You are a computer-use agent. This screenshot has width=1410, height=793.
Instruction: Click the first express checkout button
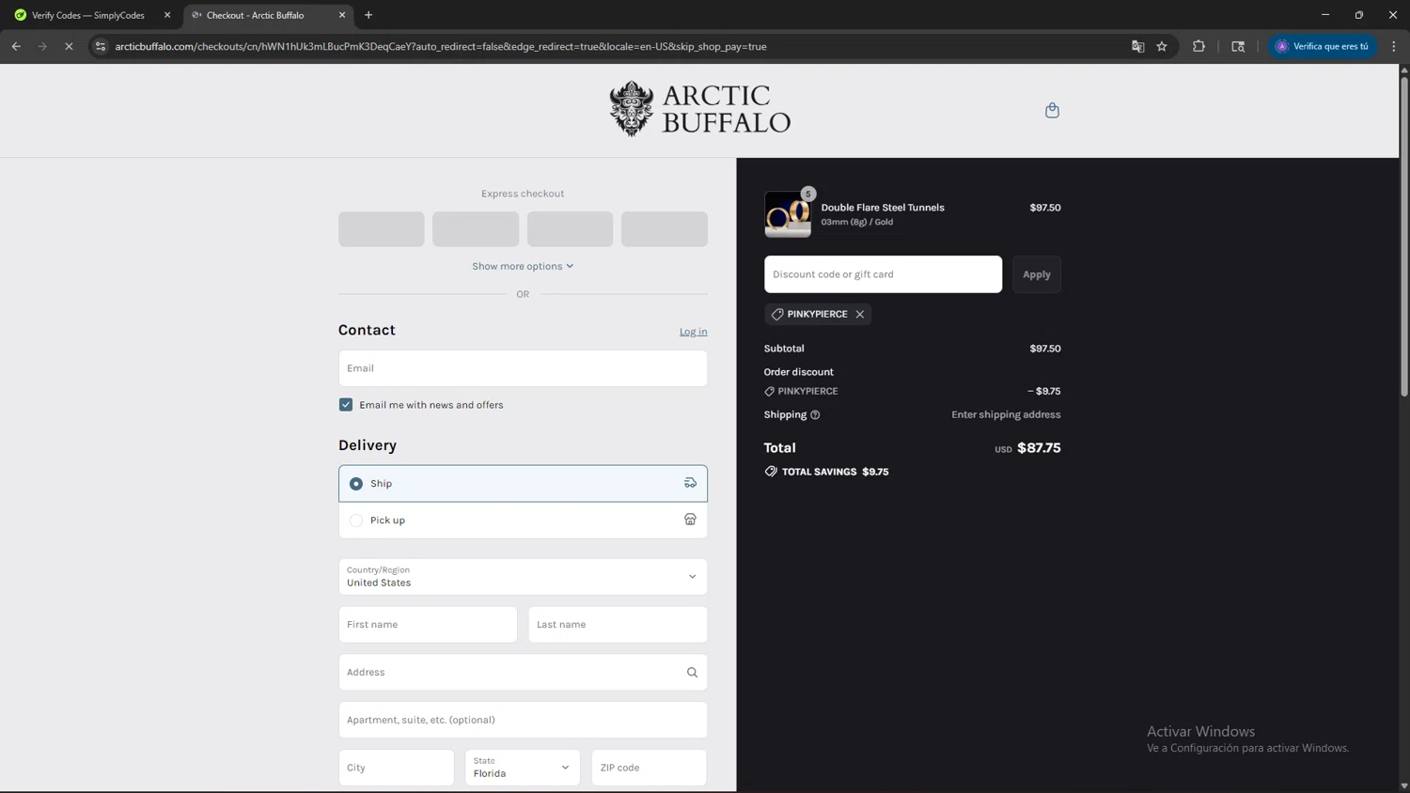coord(382,229)
